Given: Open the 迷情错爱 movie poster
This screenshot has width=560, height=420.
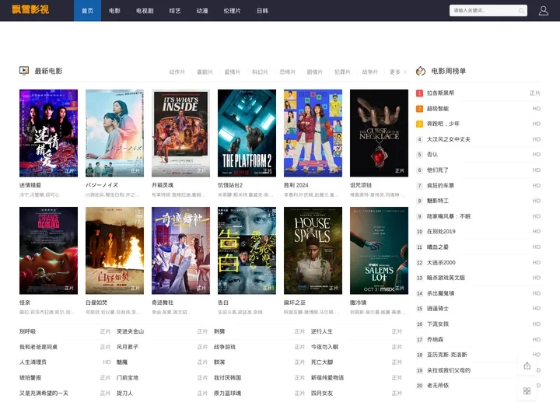Looking at the screenshot, I should [x=48, y=133].
